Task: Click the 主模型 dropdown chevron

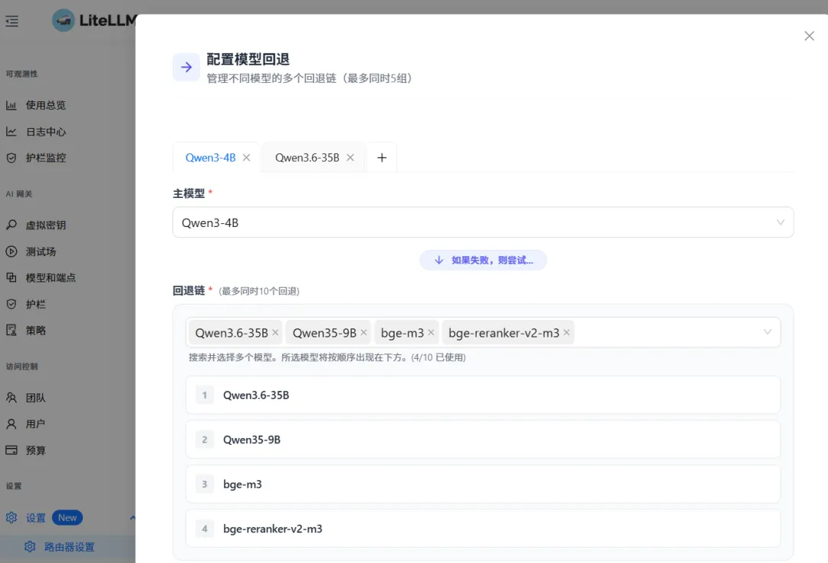Action: point(780,222)
